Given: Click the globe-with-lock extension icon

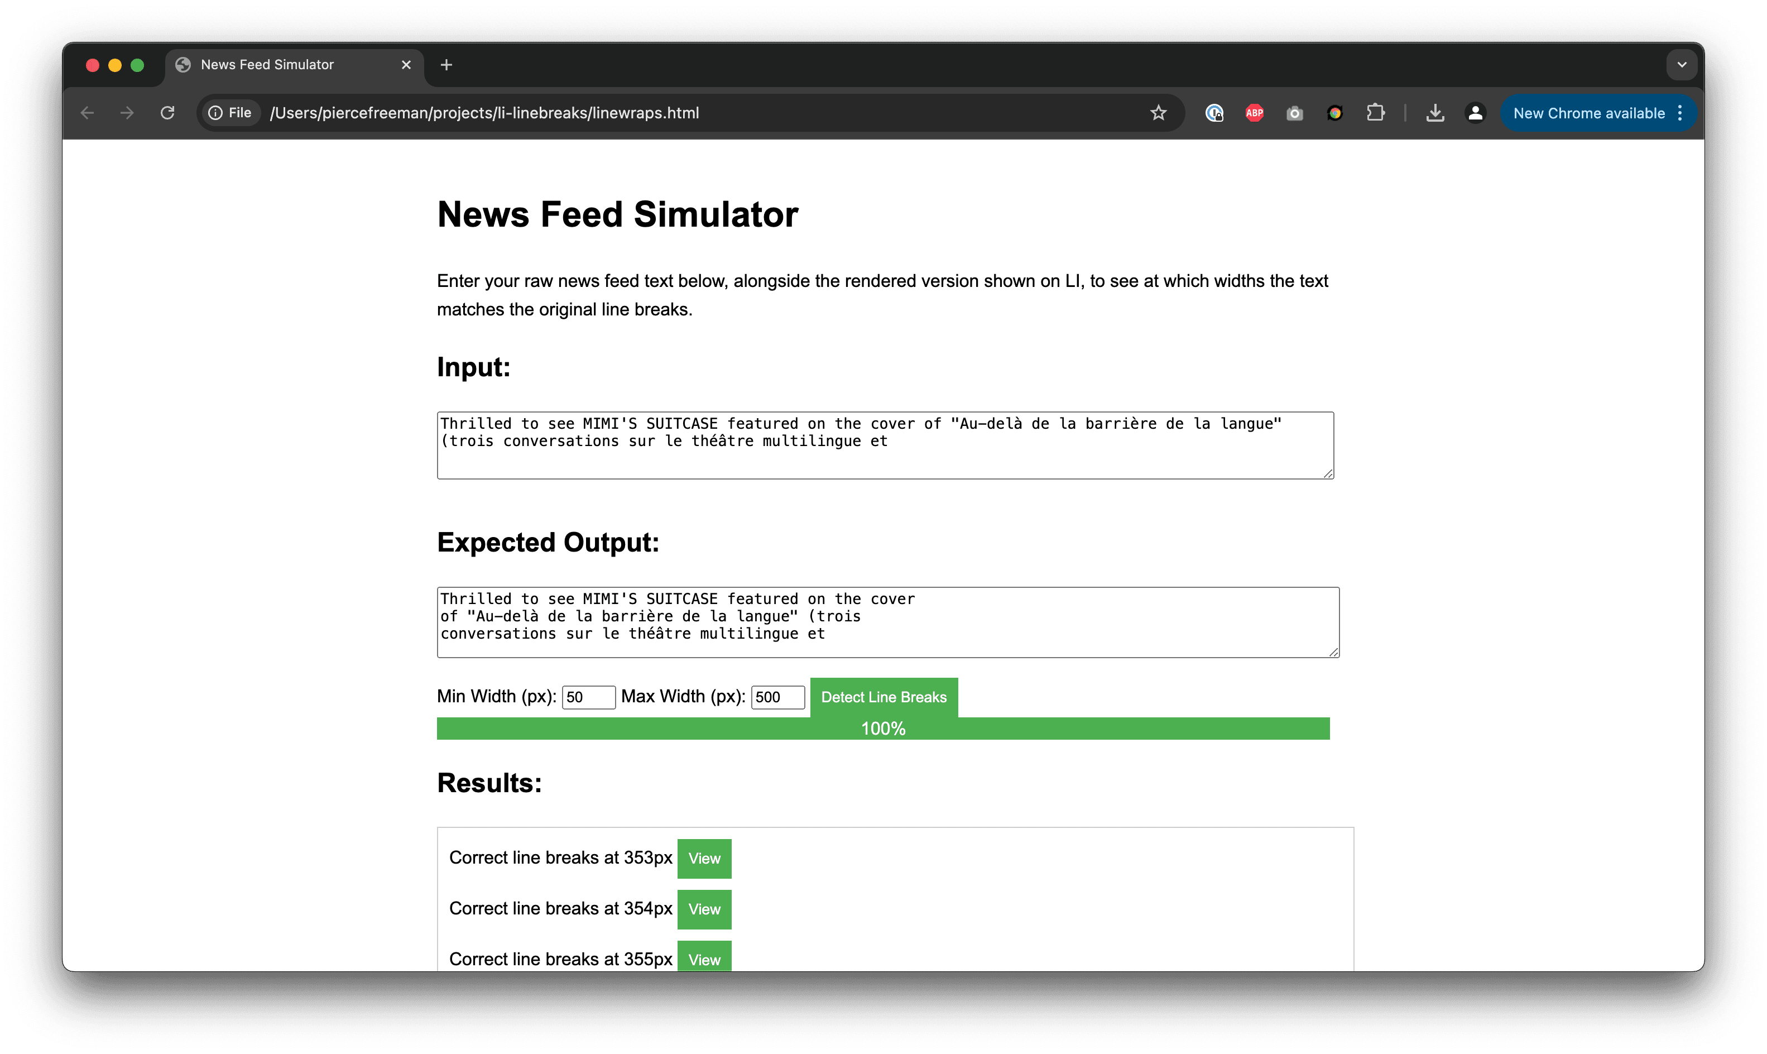Looking at the screenshot, I should pos(1214,113).
